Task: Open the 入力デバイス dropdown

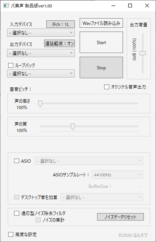Action: (41, 32)
